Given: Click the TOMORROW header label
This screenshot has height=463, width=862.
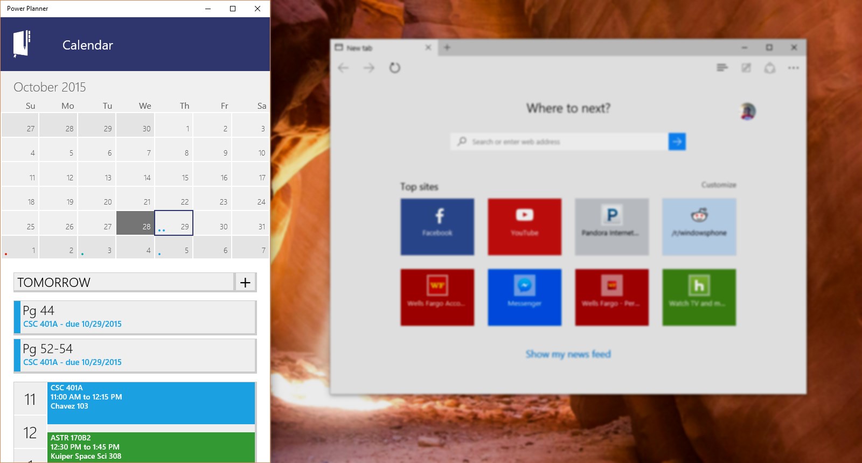Looking at the screenshot, I should pos(54,282).
